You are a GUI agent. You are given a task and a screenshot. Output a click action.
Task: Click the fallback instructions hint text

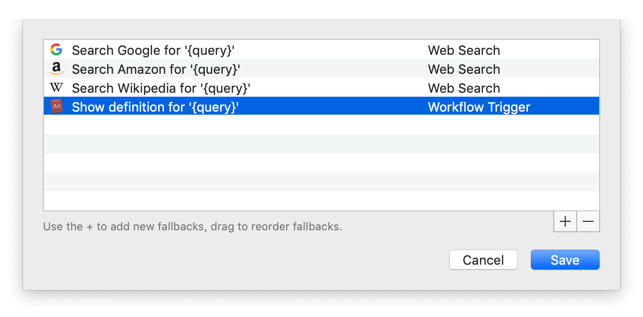point(192,226)
